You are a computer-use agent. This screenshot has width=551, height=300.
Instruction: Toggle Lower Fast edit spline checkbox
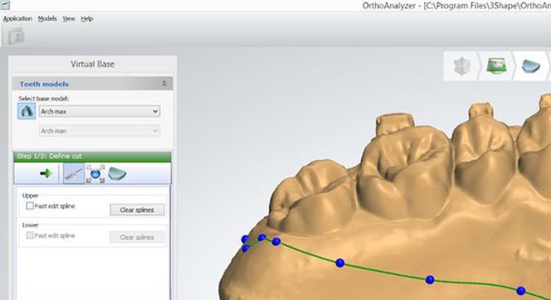30,235
